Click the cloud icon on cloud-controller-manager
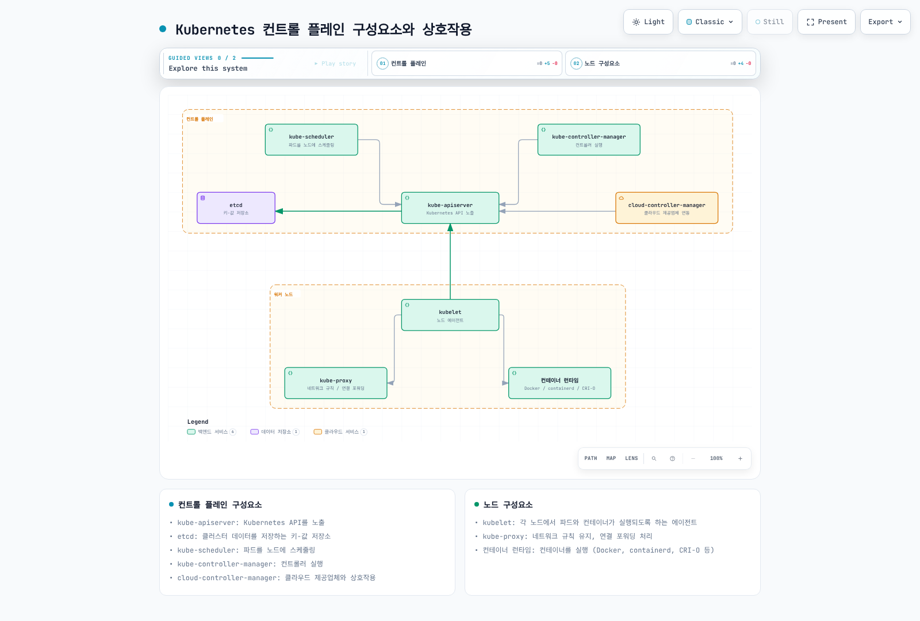The height and width of the screenshot is (621, 920). [621, 198]
